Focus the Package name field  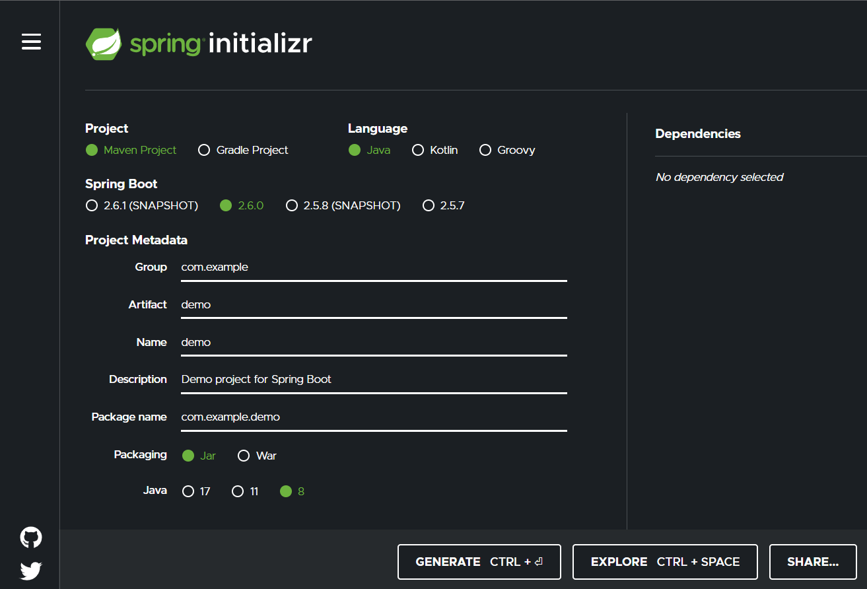373,417
